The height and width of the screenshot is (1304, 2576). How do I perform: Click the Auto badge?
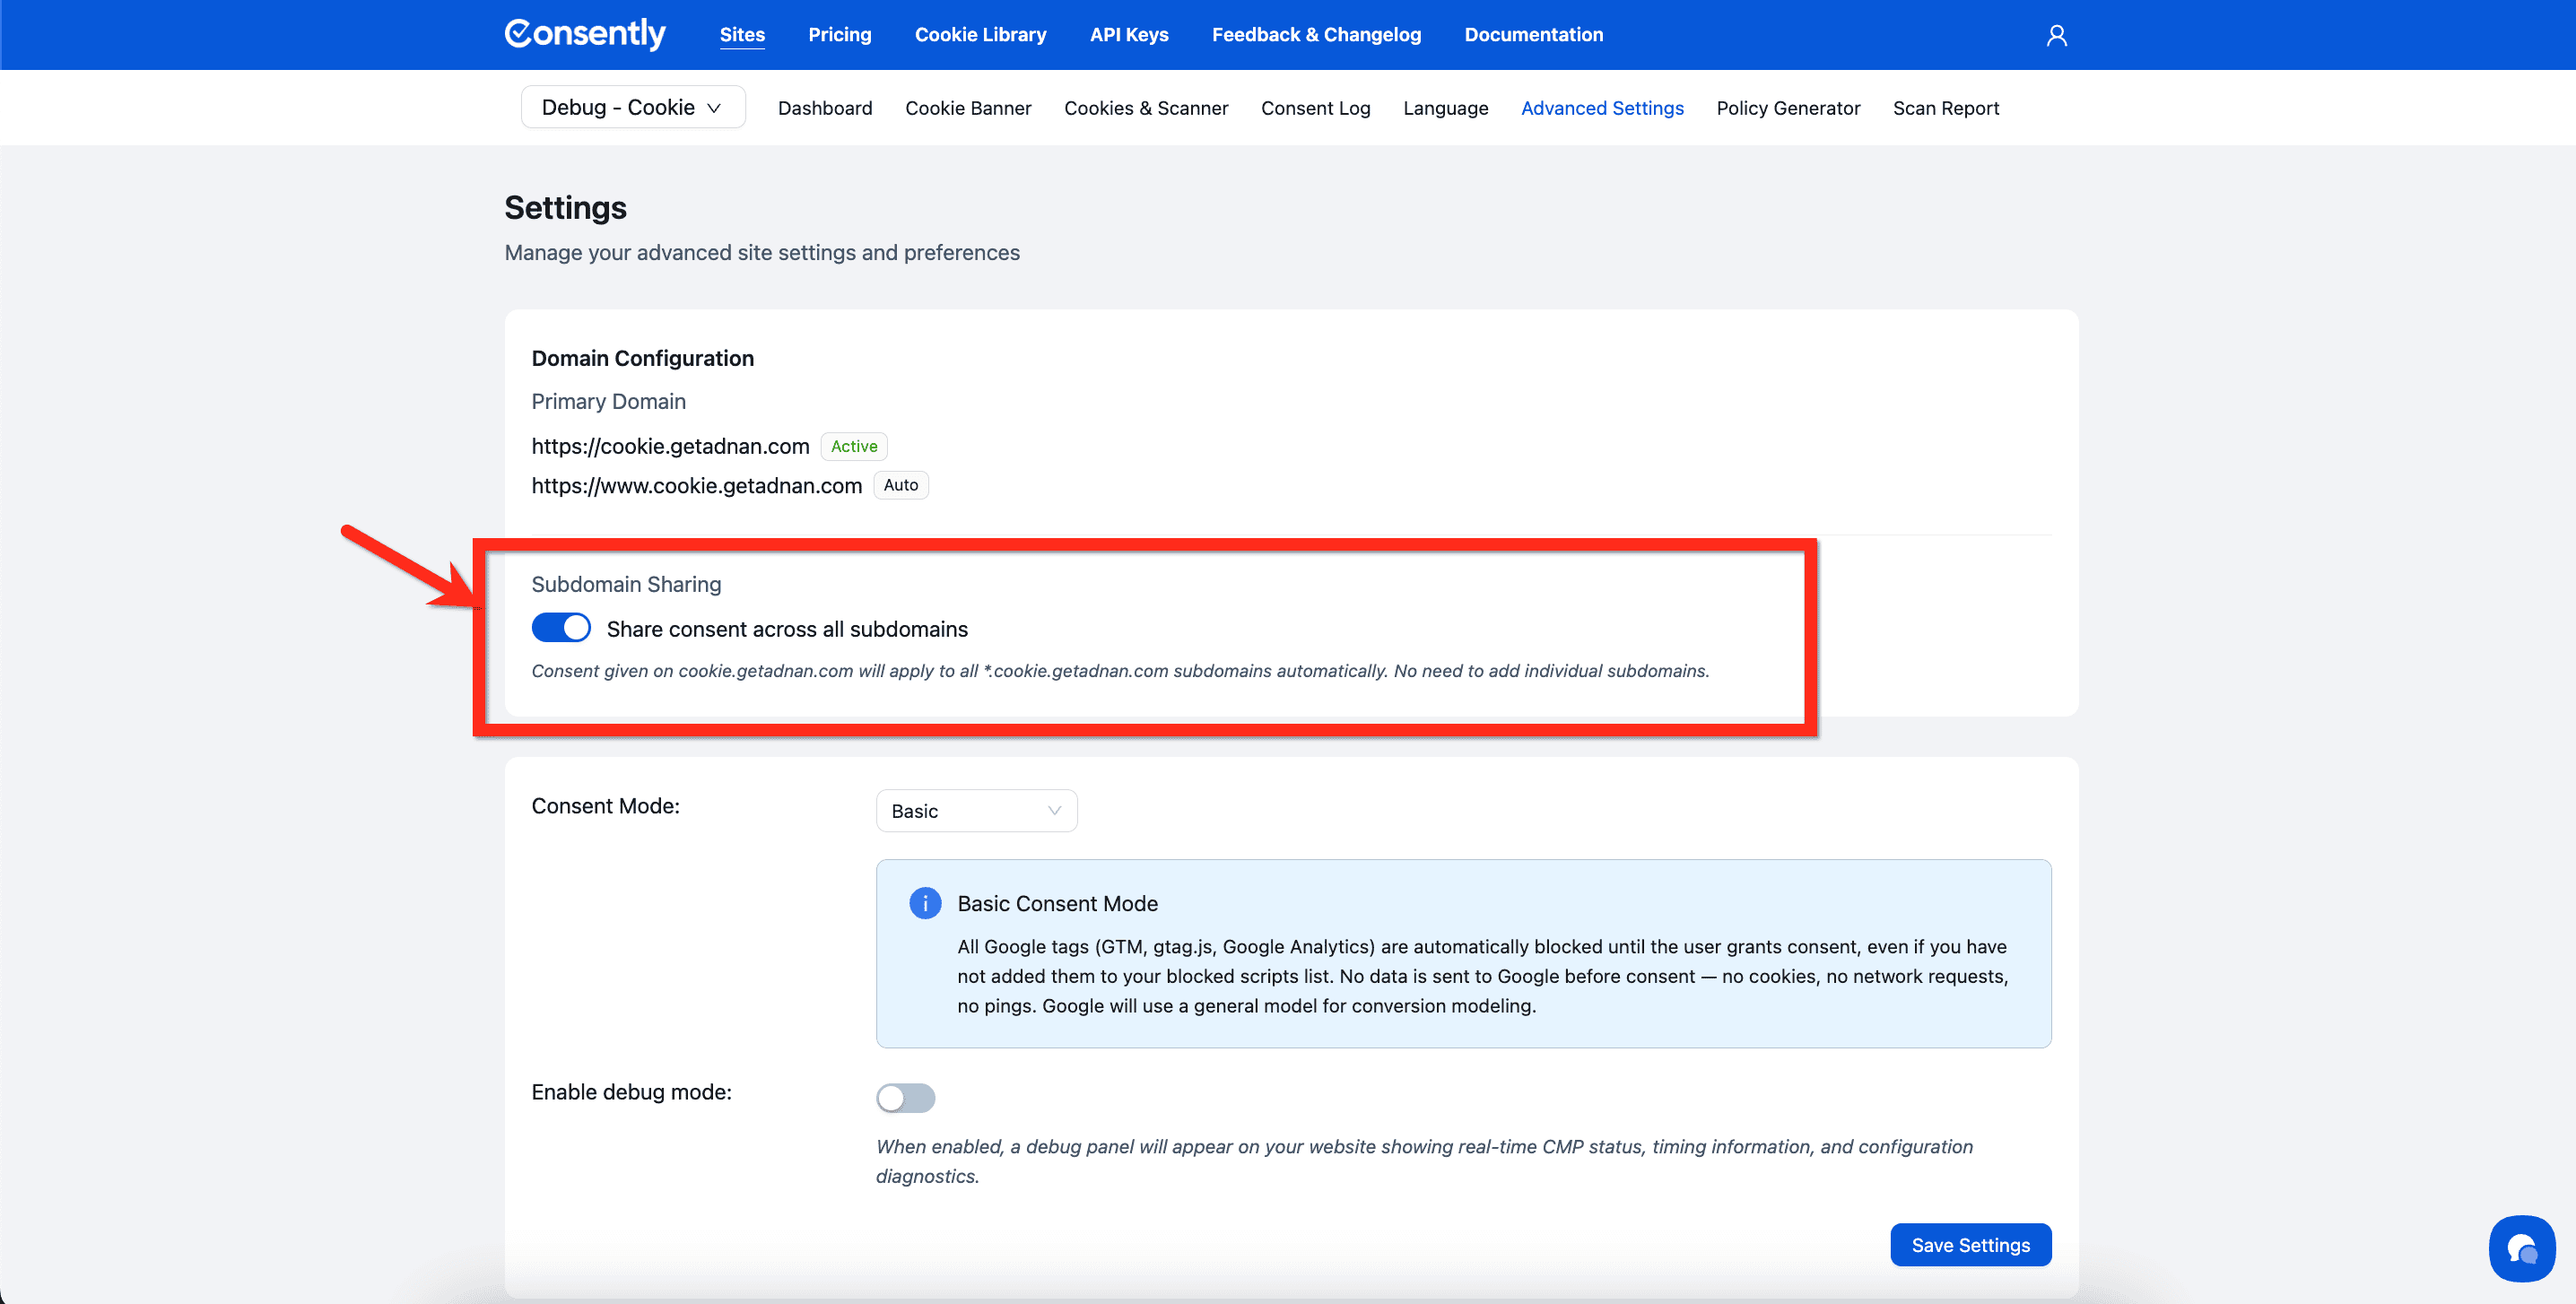pos(900,485)
